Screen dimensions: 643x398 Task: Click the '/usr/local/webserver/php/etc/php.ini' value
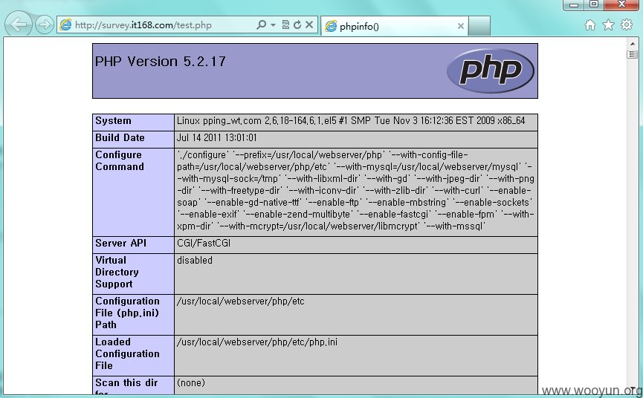click(x=257, y=342)
